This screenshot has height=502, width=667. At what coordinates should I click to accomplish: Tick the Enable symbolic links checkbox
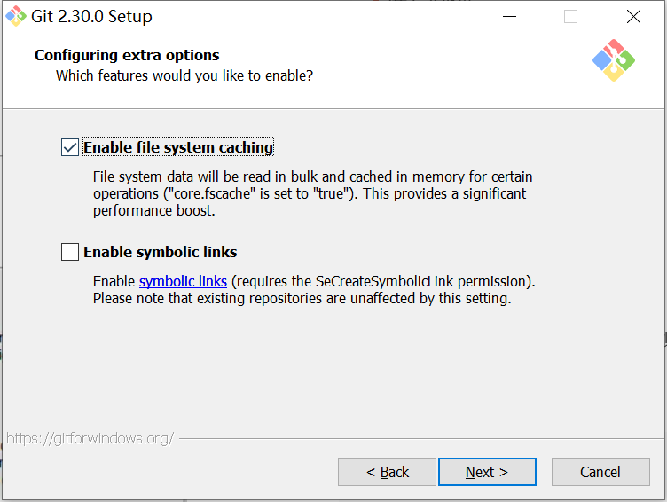tap(70, 252)
